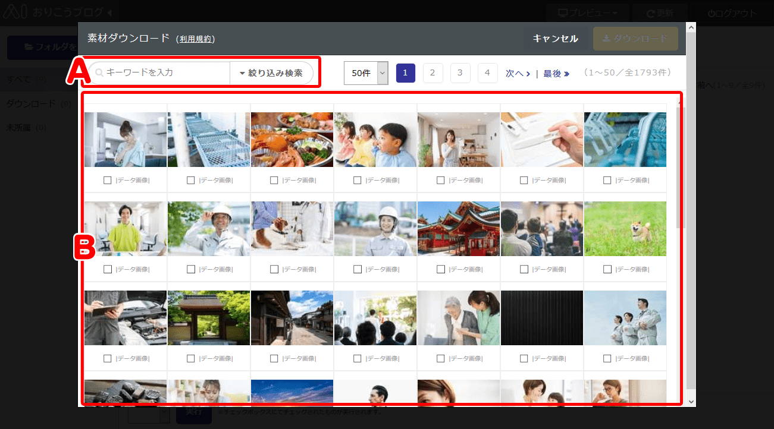Check the box under thermometer in hand photo
774x429 pixels.
click(524, 180)
